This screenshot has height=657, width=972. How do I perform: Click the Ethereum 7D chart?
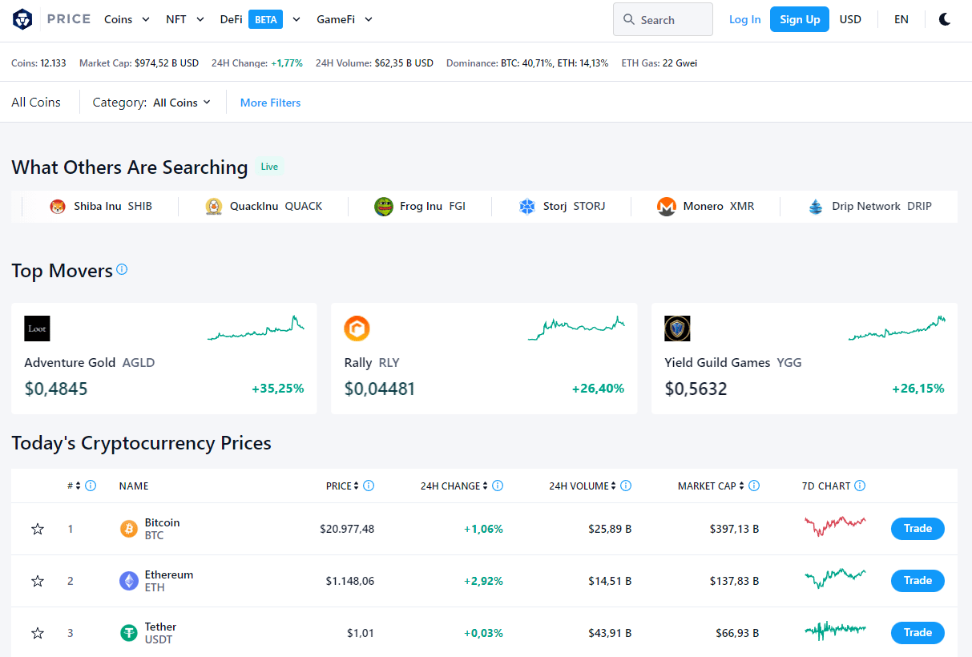[x=835, y=578]
